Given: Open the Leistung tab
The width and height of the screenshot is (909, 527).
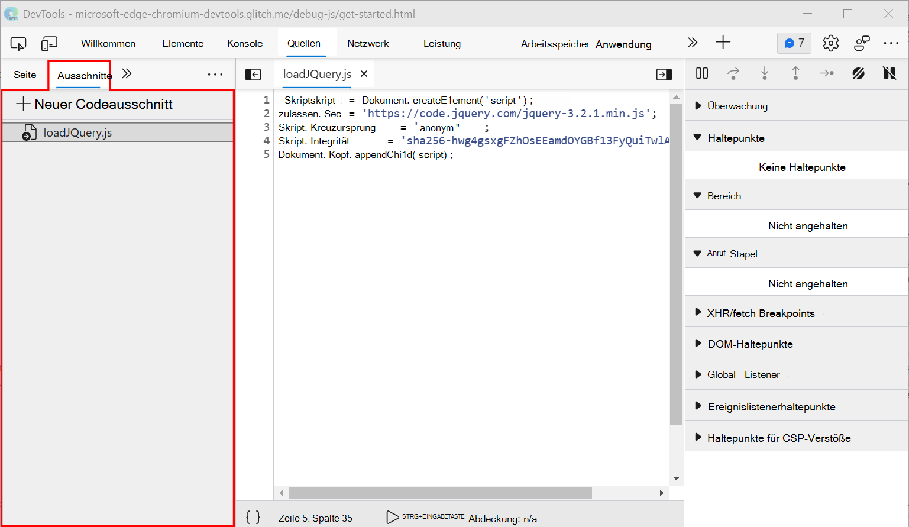Looking at the screenshot, I should [442, 43].
